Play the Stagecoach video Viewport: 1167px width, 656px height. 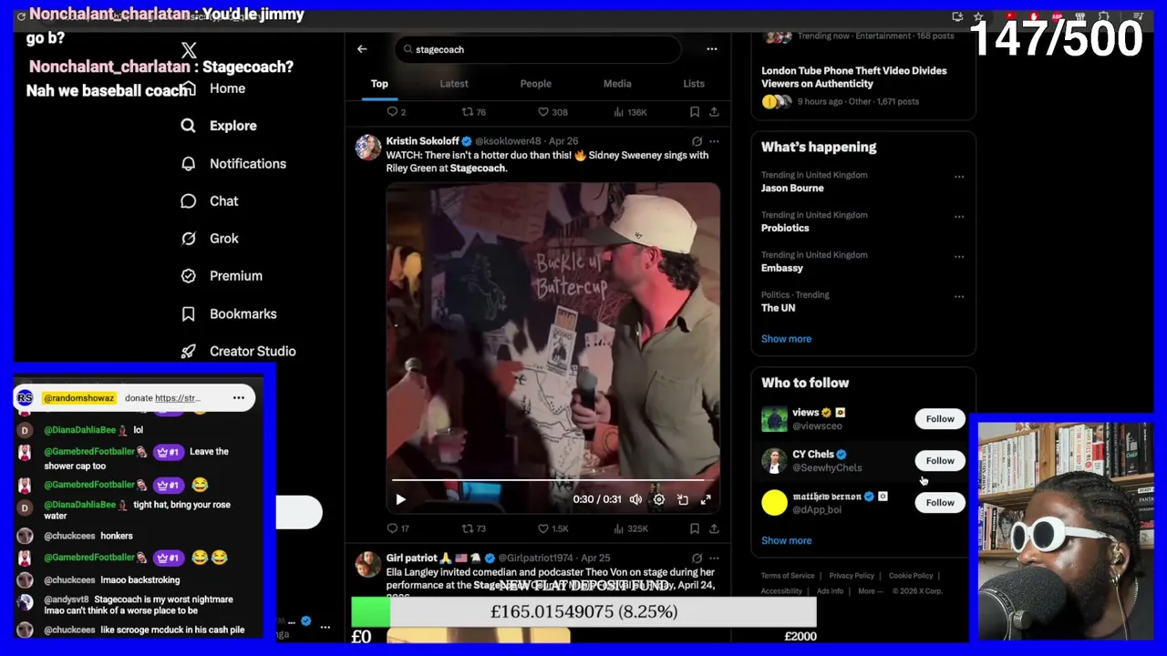(x=400, y=499)
